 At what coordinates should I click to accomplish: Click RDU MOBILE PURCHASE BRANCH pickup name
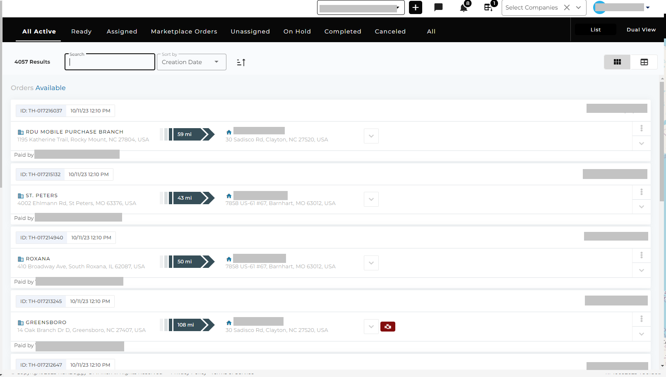(75, 132)
